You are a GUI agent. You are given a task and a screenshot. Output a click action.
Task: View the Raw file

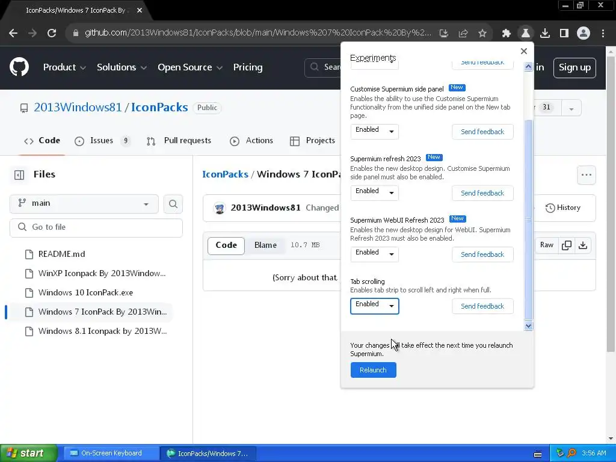[546, 245]
